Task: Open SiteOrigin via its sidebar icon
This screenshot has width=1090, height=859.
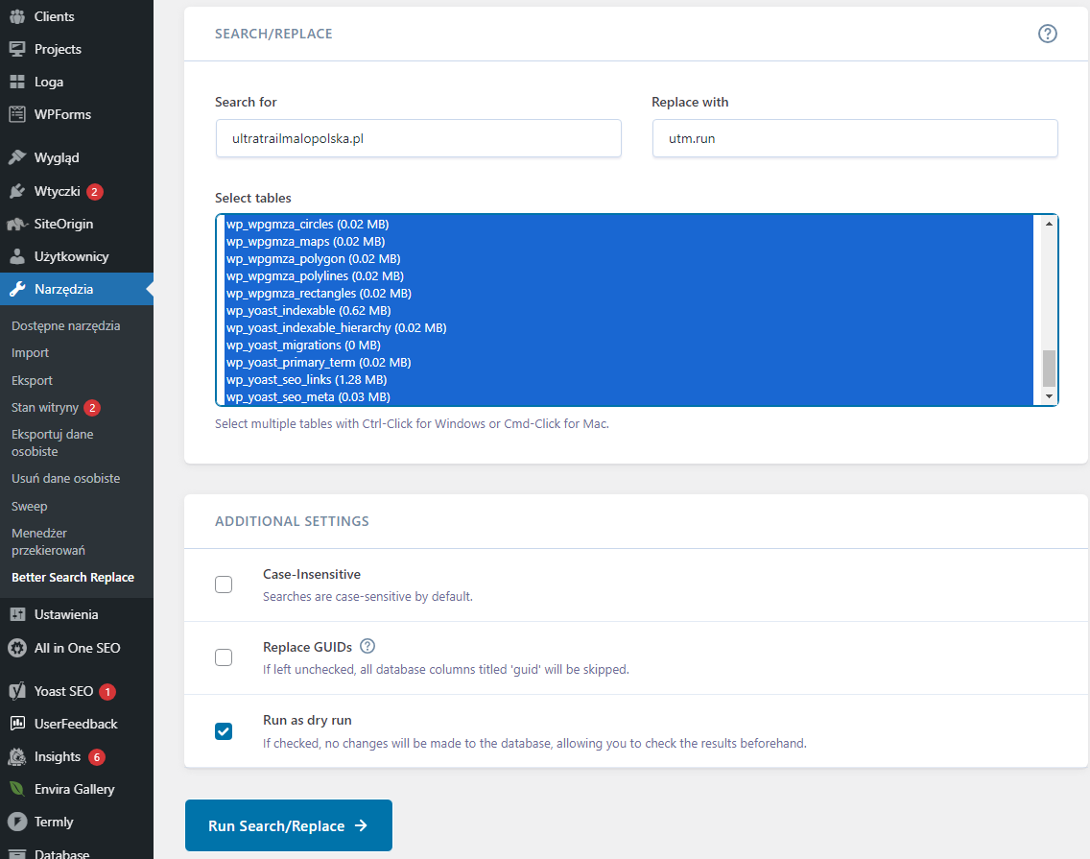Action: point(17,224)
